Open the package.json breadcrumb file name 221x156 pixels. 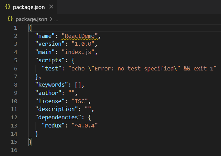pos(32,19)
